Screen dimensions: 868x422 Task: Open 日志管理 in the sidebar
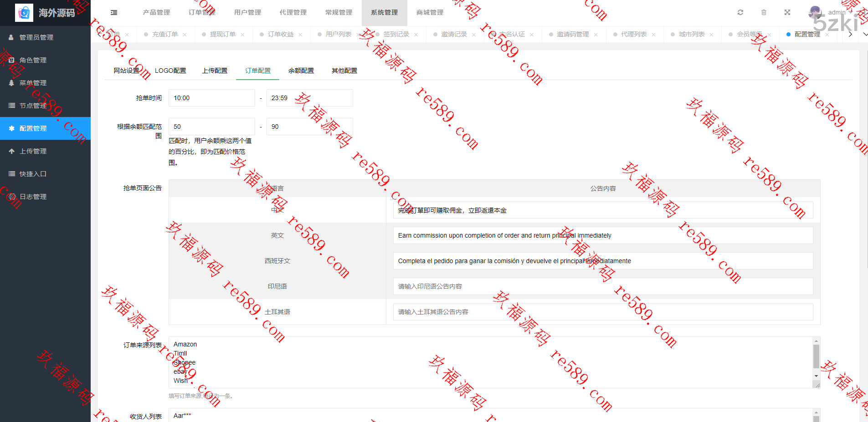coord(33,197)
